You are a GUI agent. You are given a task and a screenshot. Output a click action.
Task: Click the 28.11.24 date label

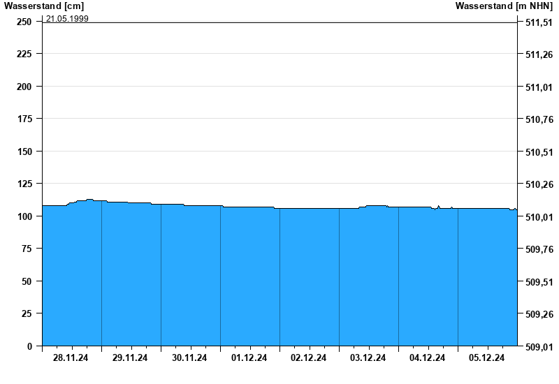(x=71, y=358)
